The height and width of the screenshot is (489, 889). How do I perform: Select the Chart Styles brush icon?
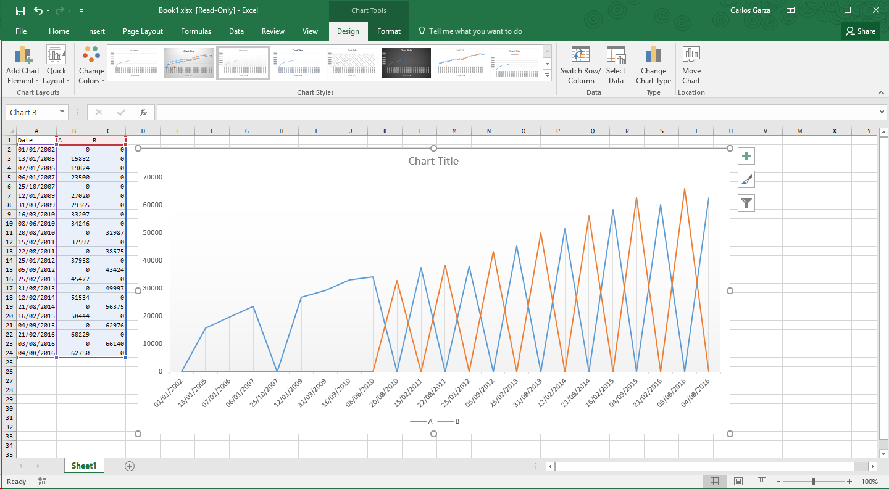pos(746,179)
